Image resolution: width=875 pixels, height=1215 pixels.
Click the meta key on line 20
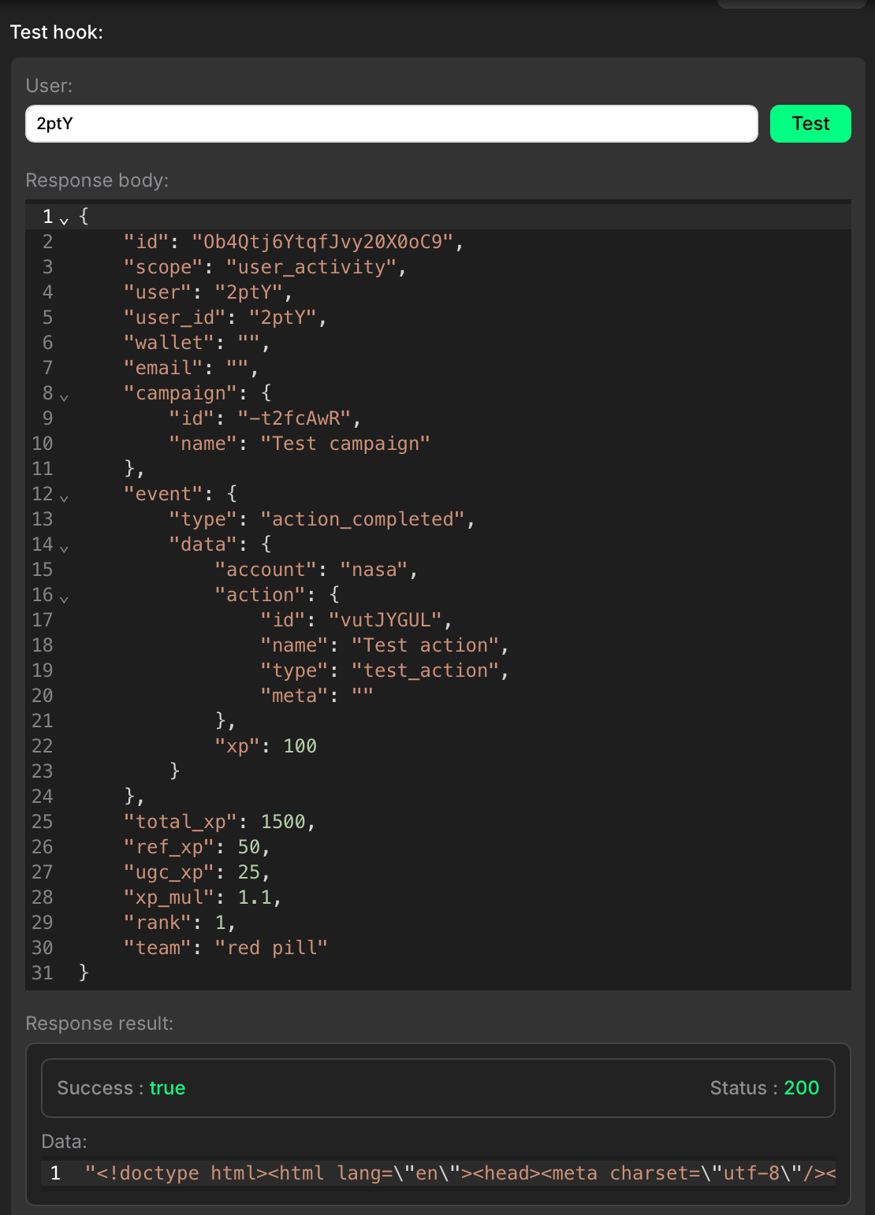tap(295, 696)
